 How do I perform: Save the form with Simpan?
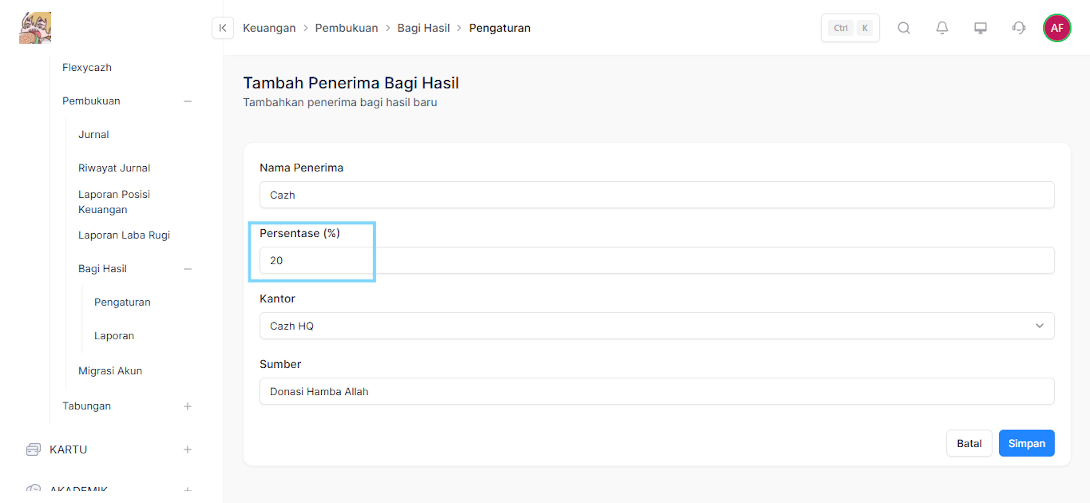click(x=1026, y=443)
